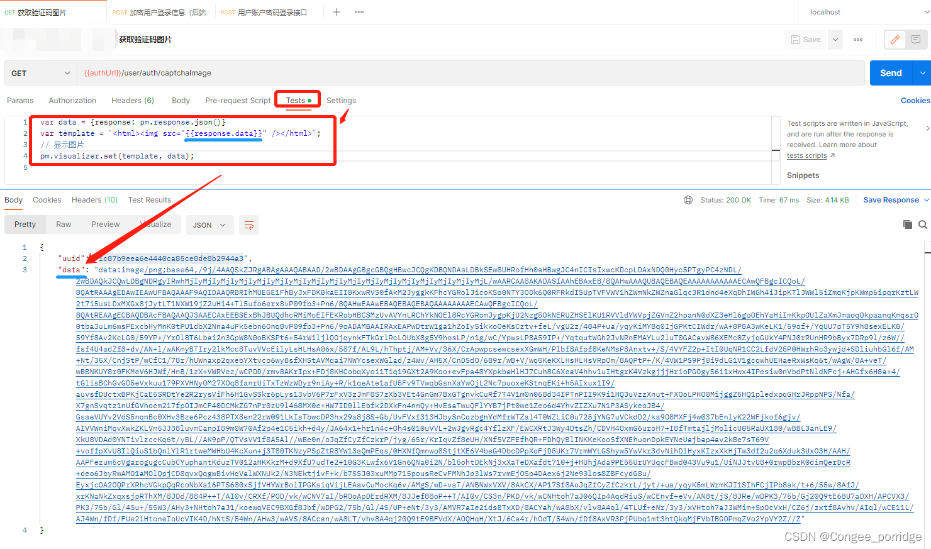Open the GET method dropdown
This screenshot has height=549, width=931.
pos(41,73)
